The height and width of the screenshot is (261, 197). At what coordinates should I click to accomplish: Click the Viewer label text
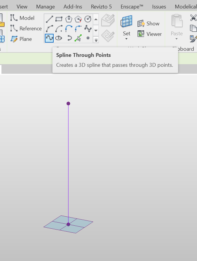[154, 34]
